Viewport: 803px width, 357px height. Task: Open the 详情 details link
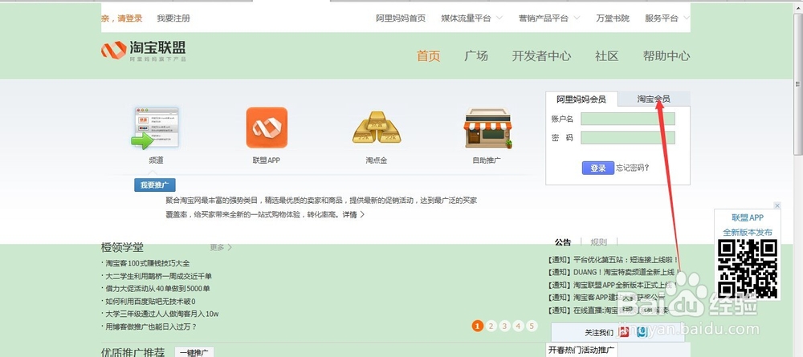[353, 215]
